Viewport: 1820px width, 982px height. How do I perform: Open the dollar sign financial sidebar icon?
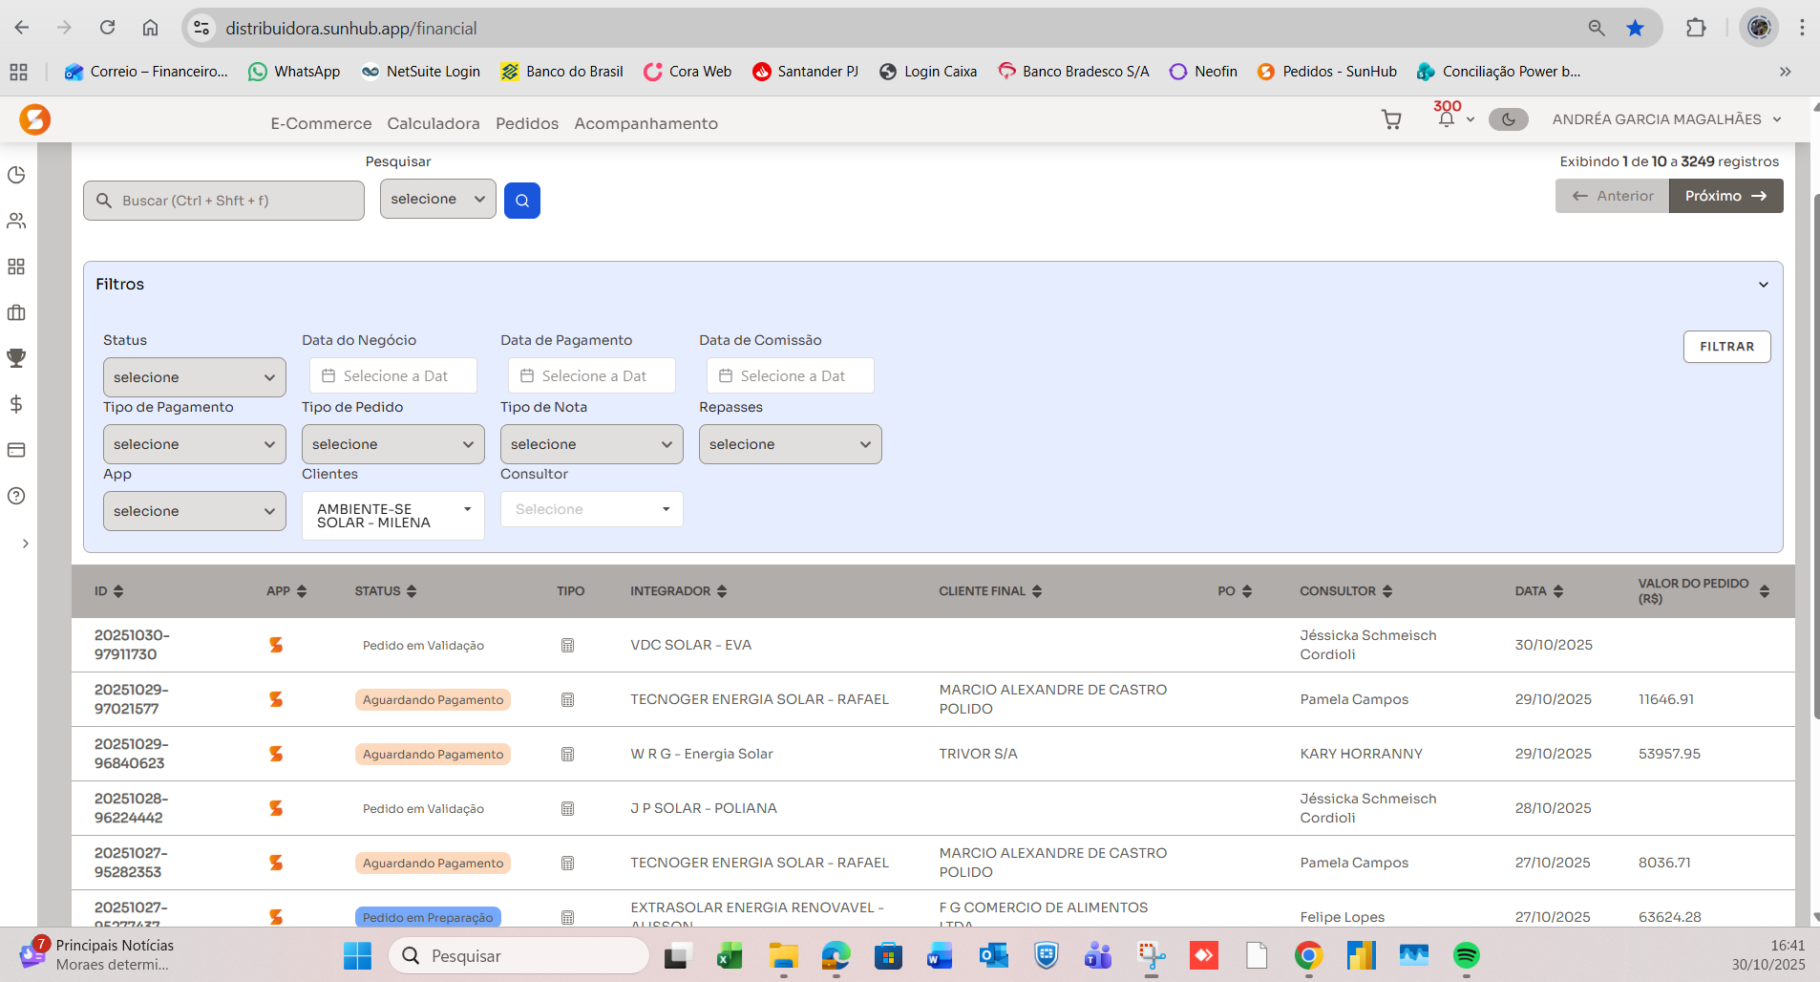pyautogui.click(x=16, y=404)
